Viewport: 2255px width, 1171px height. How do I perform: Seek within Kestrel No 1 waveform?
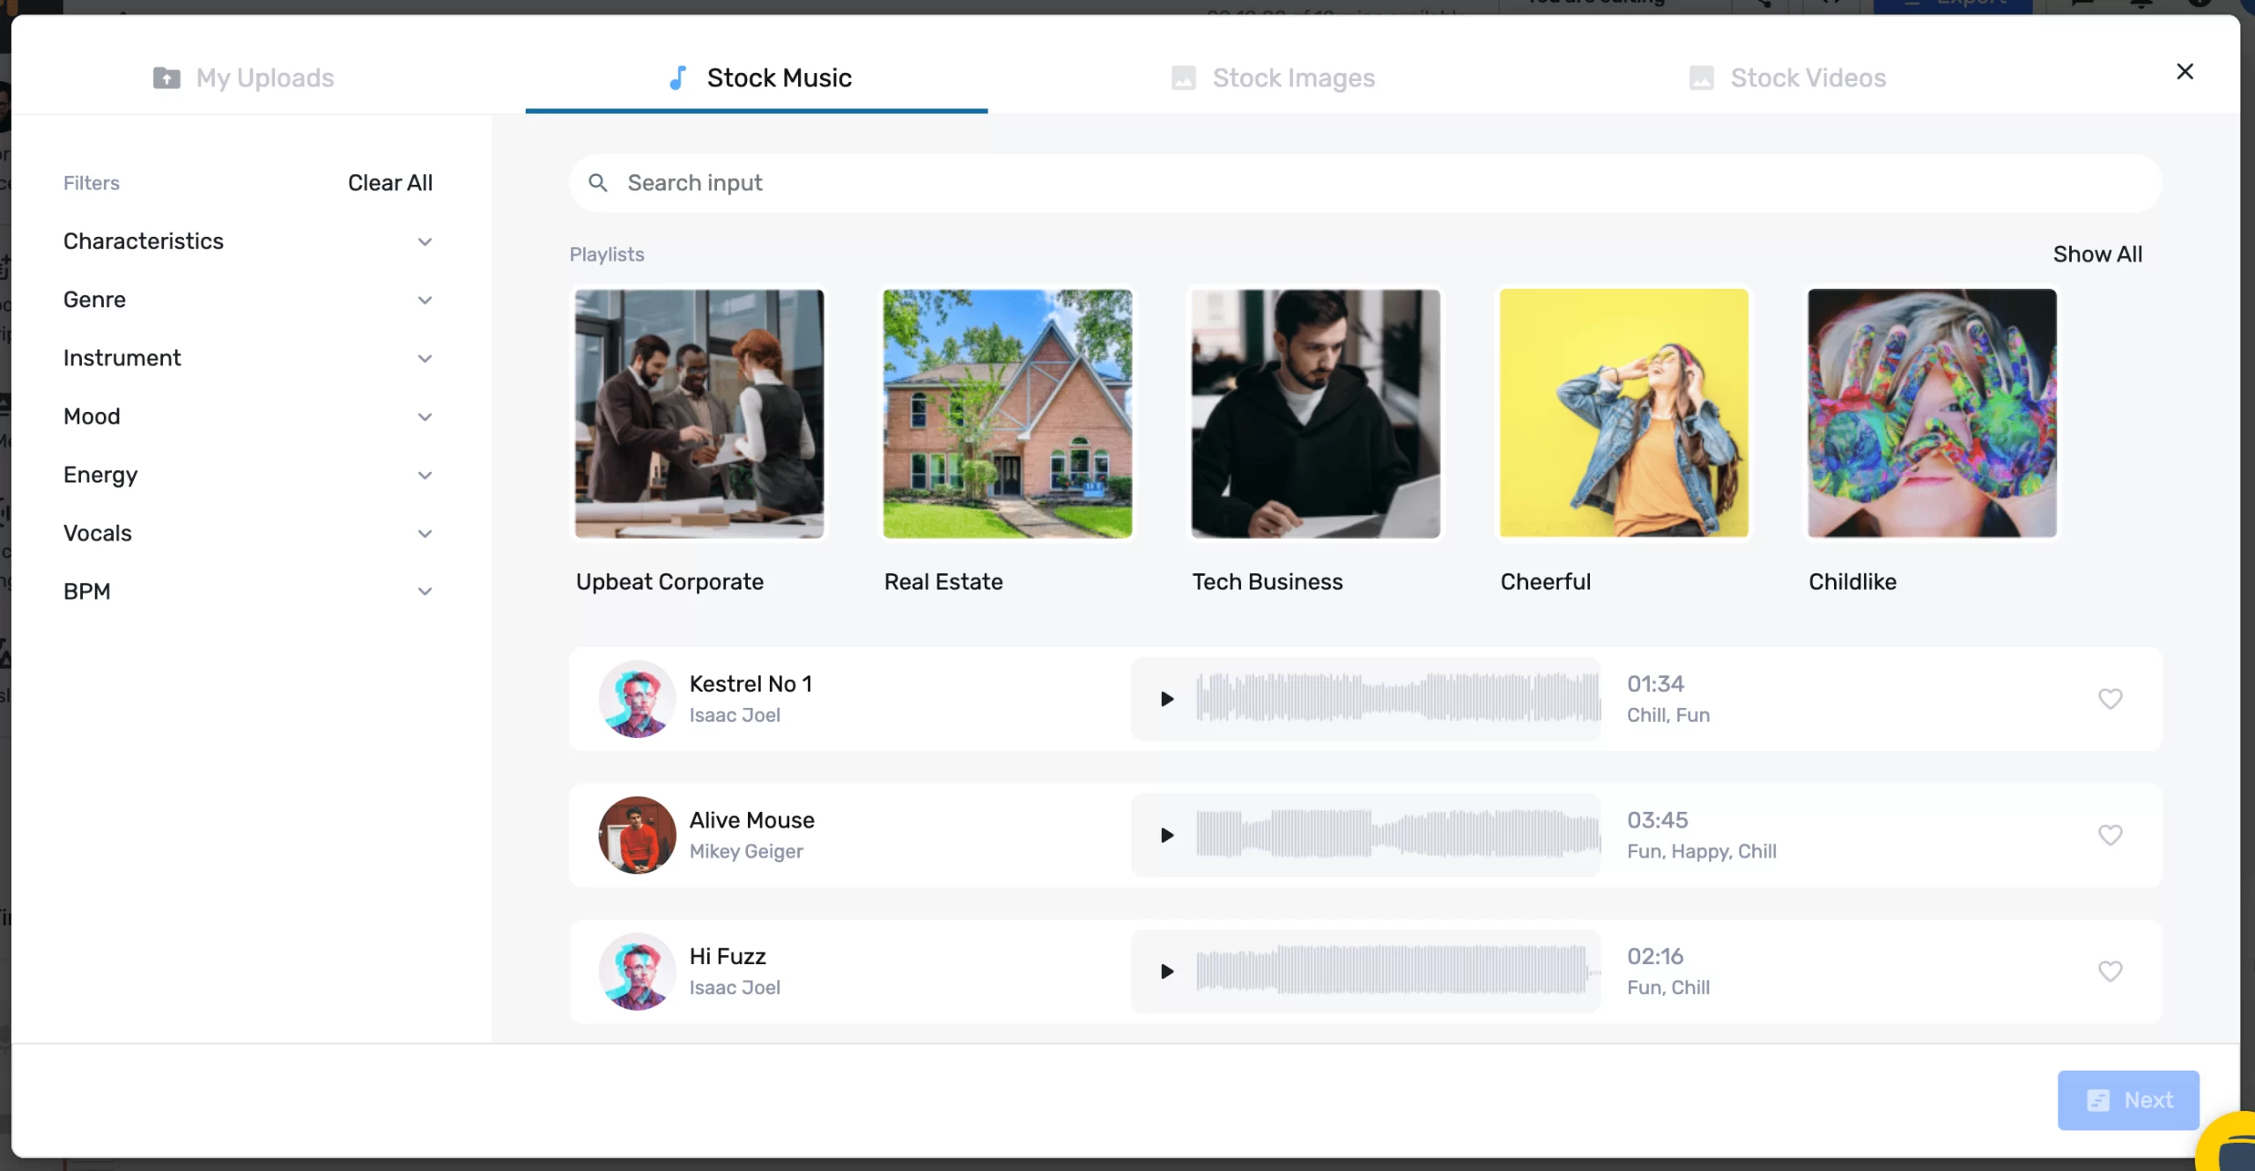point(1398,699)
